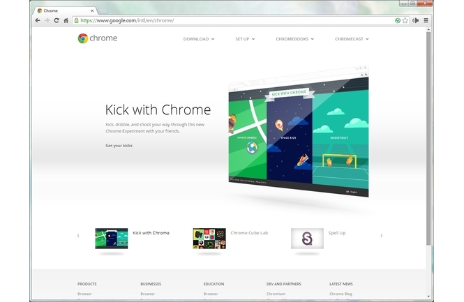Click the address bar URL field
Screen dimensions: 464x302
[235, 20]
